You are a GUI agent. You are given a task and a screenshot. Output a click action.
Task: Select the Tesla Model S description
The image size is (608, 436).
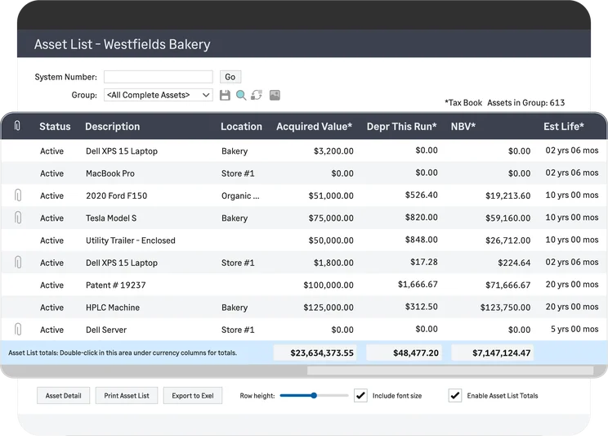coord(111,218)
